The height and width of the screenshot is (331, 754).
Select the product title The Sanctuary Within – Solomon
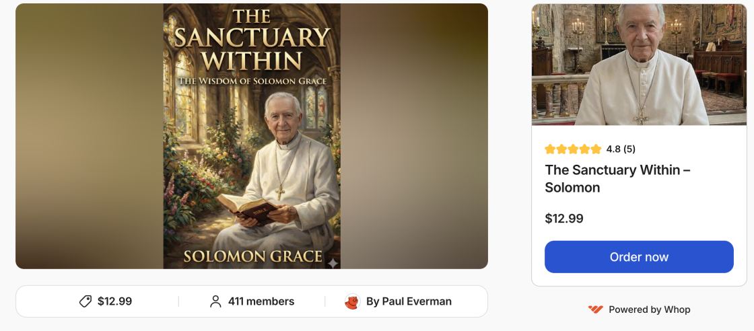pos(617,178)
